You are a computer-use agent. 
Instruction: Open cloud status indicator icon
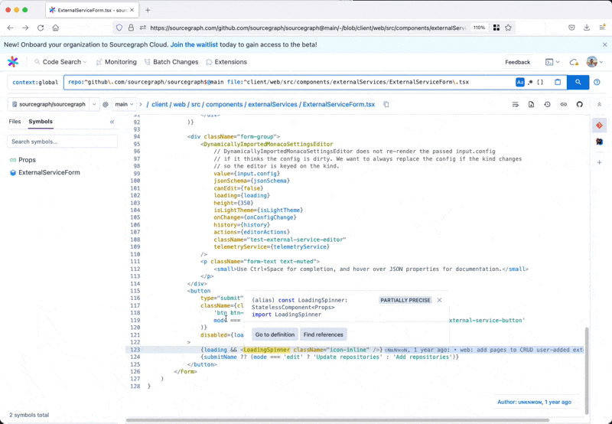click(x=573, y=62)
